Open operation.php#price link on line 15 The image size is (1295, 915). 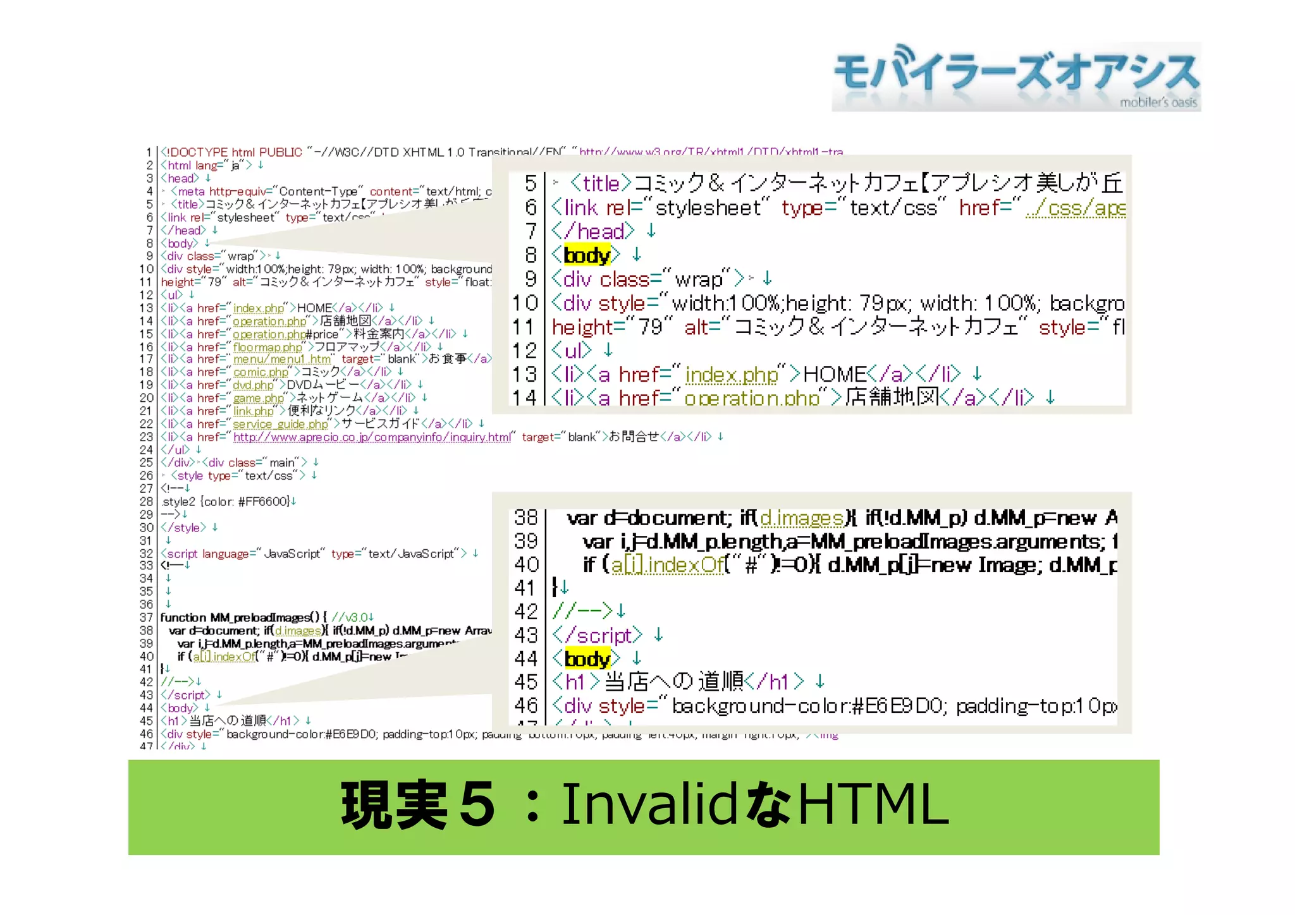pos(285,334)
